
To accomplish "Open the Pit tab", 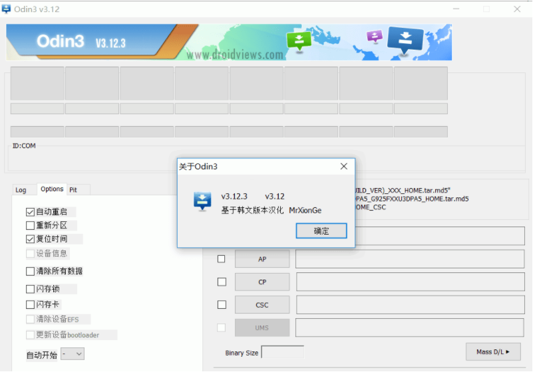I will pos(73,190).
